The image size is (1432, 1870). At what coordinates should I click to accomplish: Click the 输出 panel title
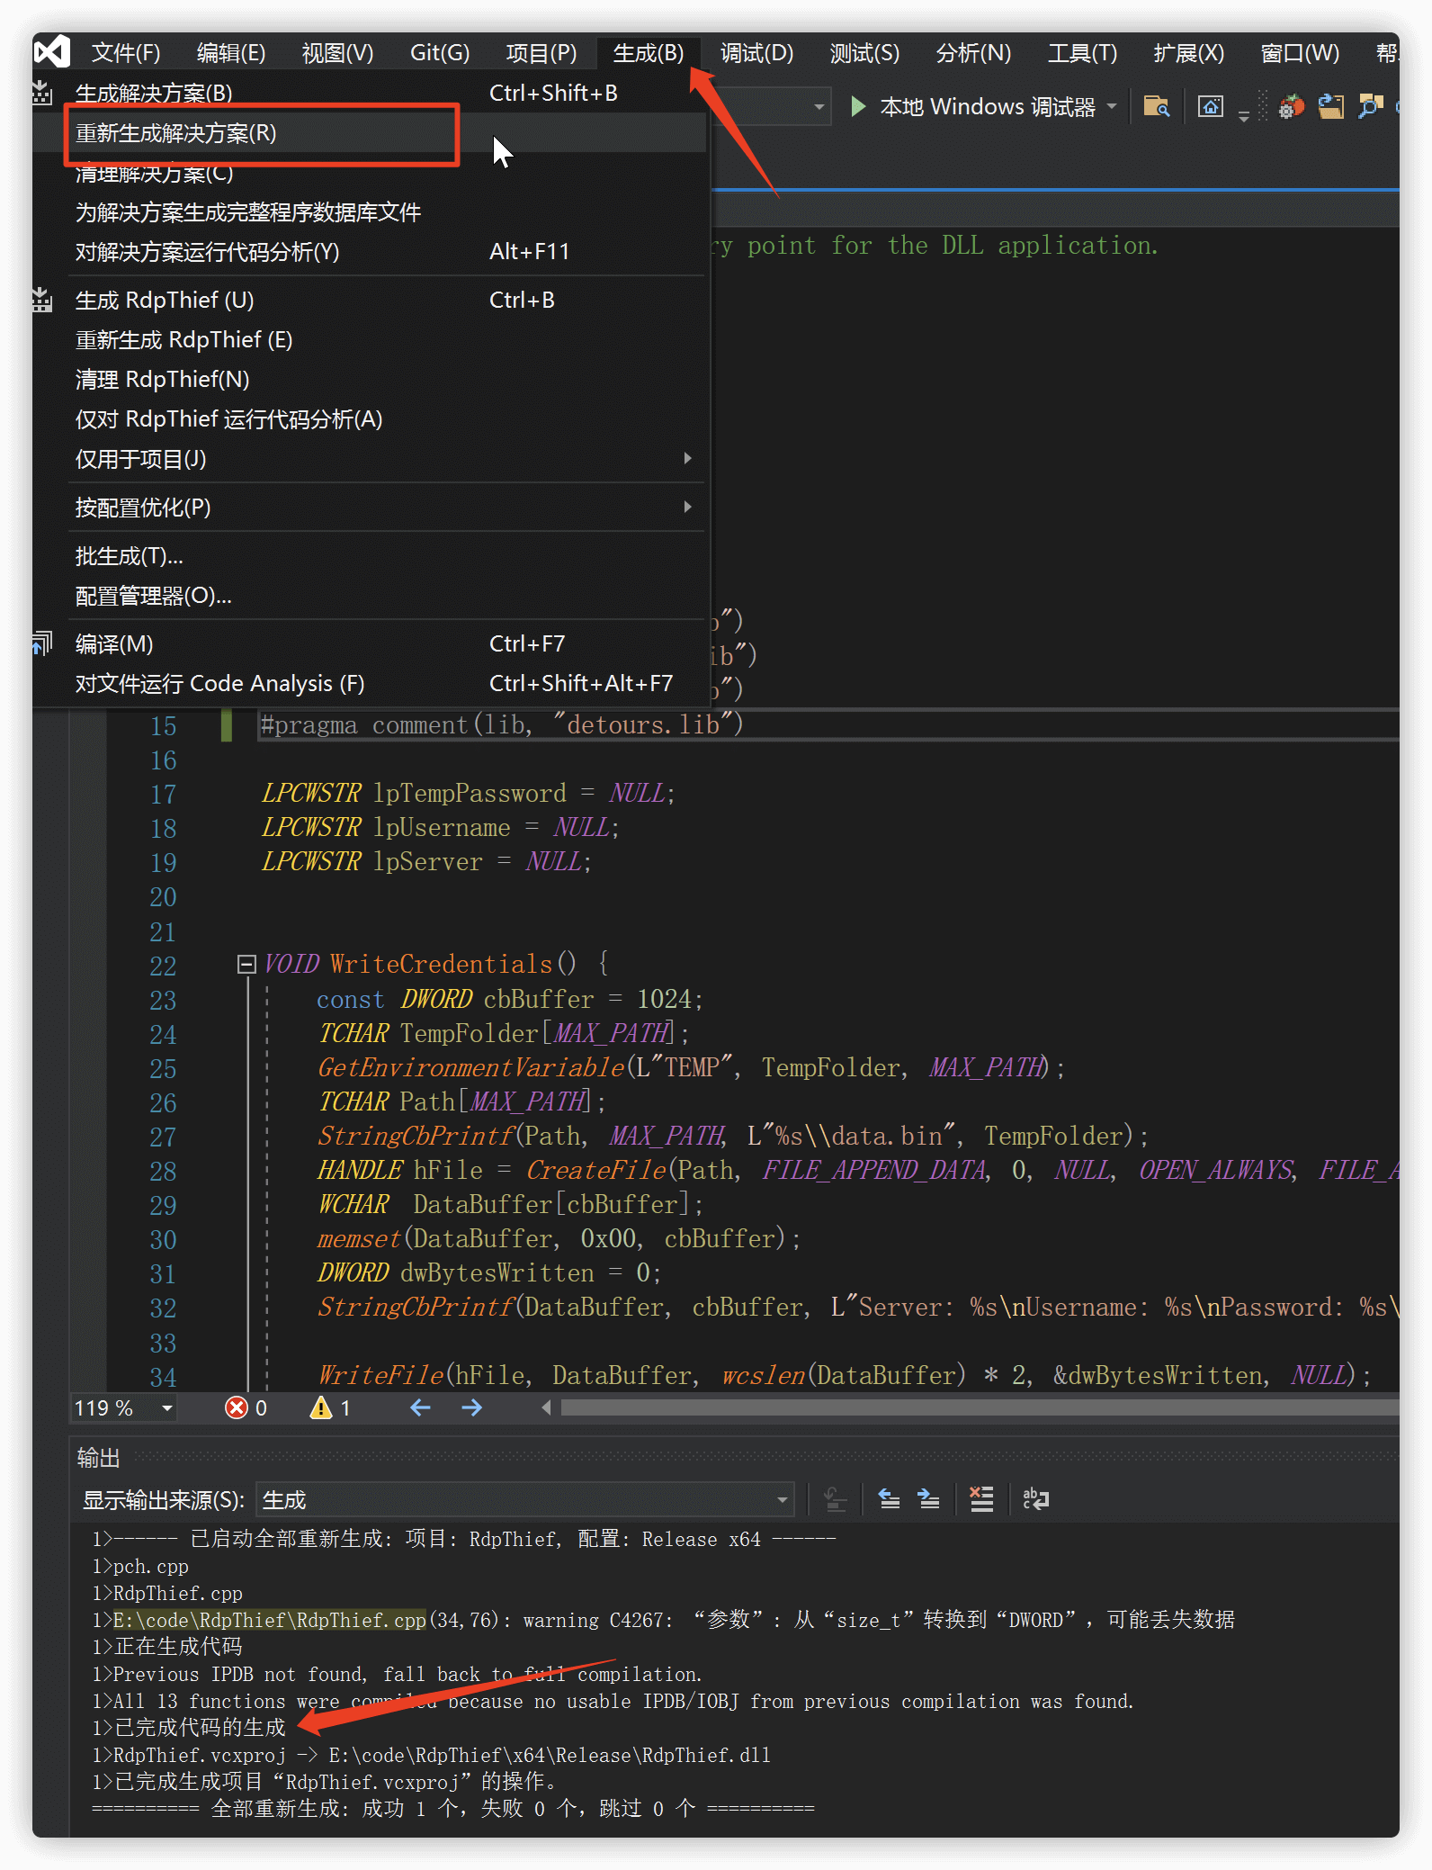pyautogui.click(x=98, y=1457)
